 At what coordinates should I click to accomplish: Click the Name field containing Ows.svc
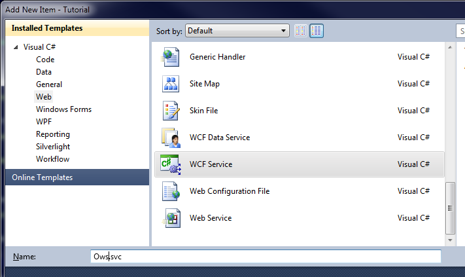[266, 257]
